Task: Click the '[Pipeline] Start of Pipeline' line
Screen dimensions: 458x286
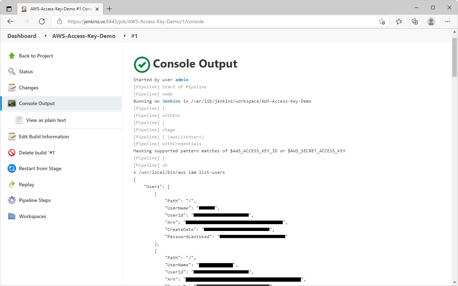Action: [170, 87]
